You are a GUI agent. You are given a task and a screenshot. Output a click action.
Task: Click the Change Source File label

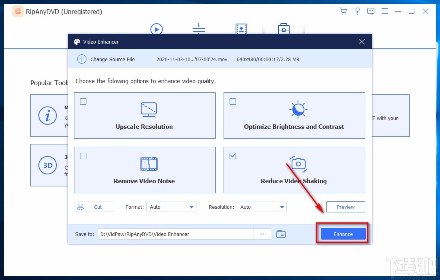(112, 60)
